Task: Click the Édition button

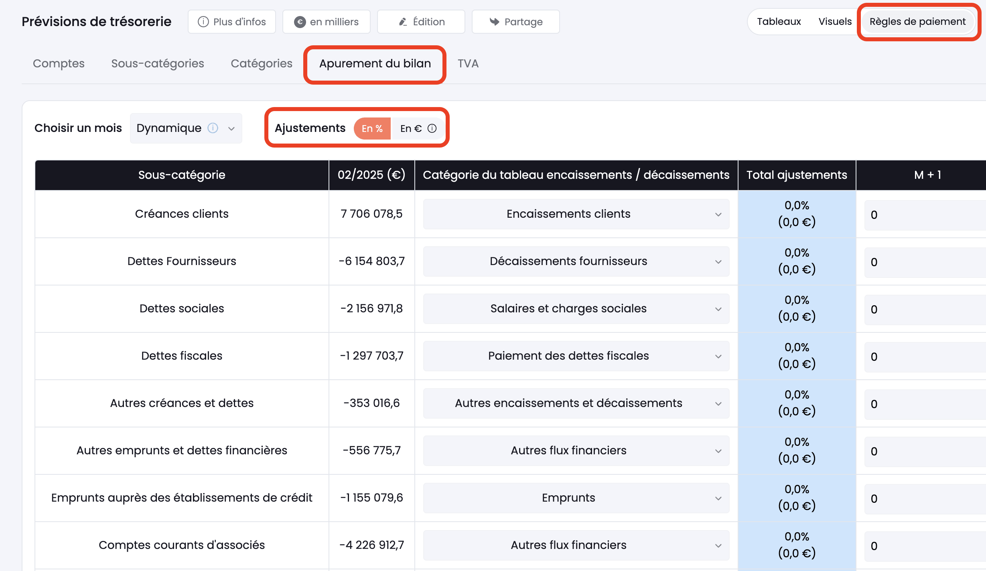Action: [x=421, y=22]
